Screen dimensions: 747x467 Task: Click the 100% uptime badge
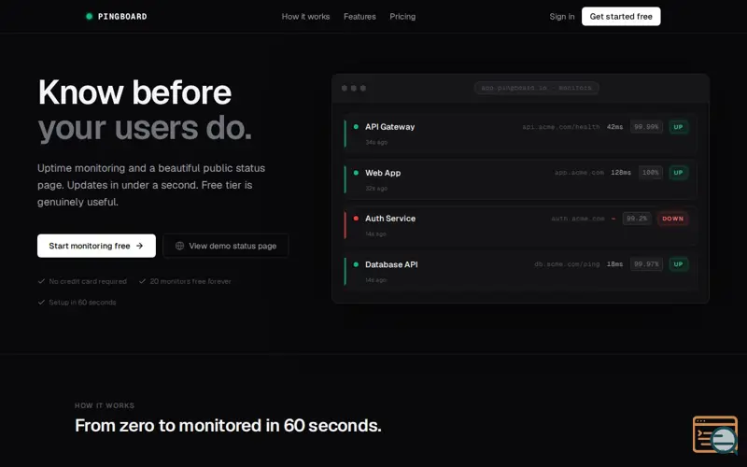tap(650, 173)
